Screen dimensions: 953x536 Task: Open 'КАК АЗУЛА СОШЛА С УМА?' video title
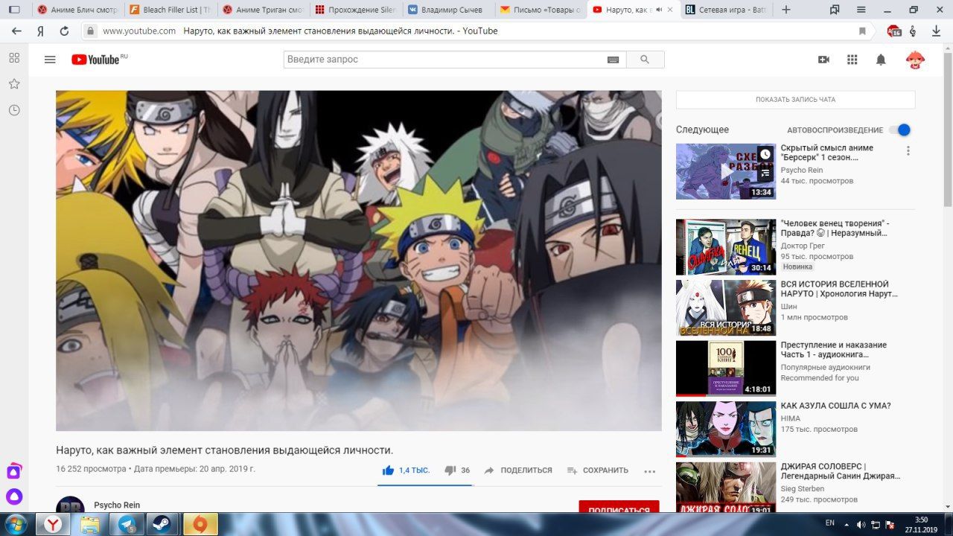835,406
